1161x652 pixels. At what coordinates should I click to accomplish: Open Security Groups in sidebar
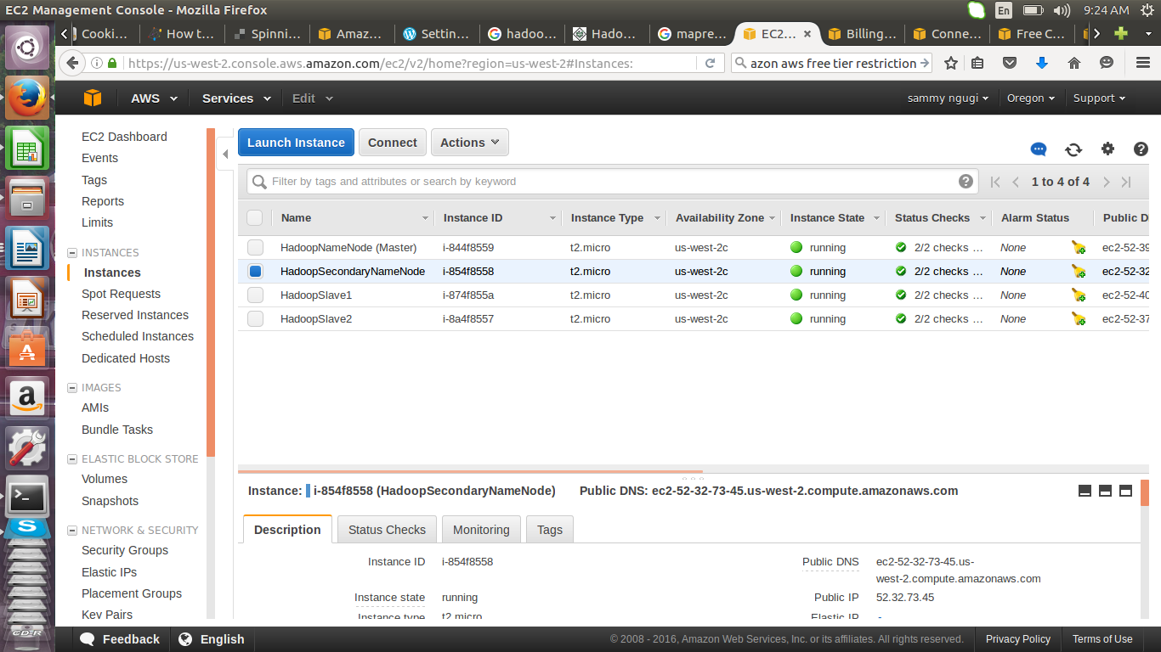(x=125, y=550)
